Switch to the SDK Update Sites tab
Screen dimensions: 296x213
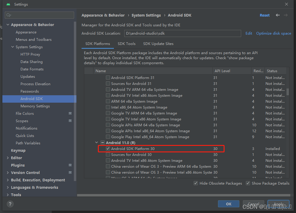(158, 44)
